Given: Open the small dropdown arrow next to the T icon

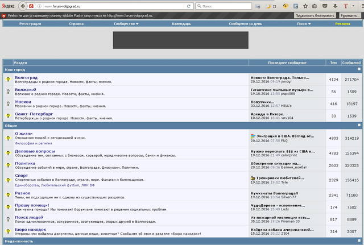Looking at the screenshot, I should coord(353,6).
